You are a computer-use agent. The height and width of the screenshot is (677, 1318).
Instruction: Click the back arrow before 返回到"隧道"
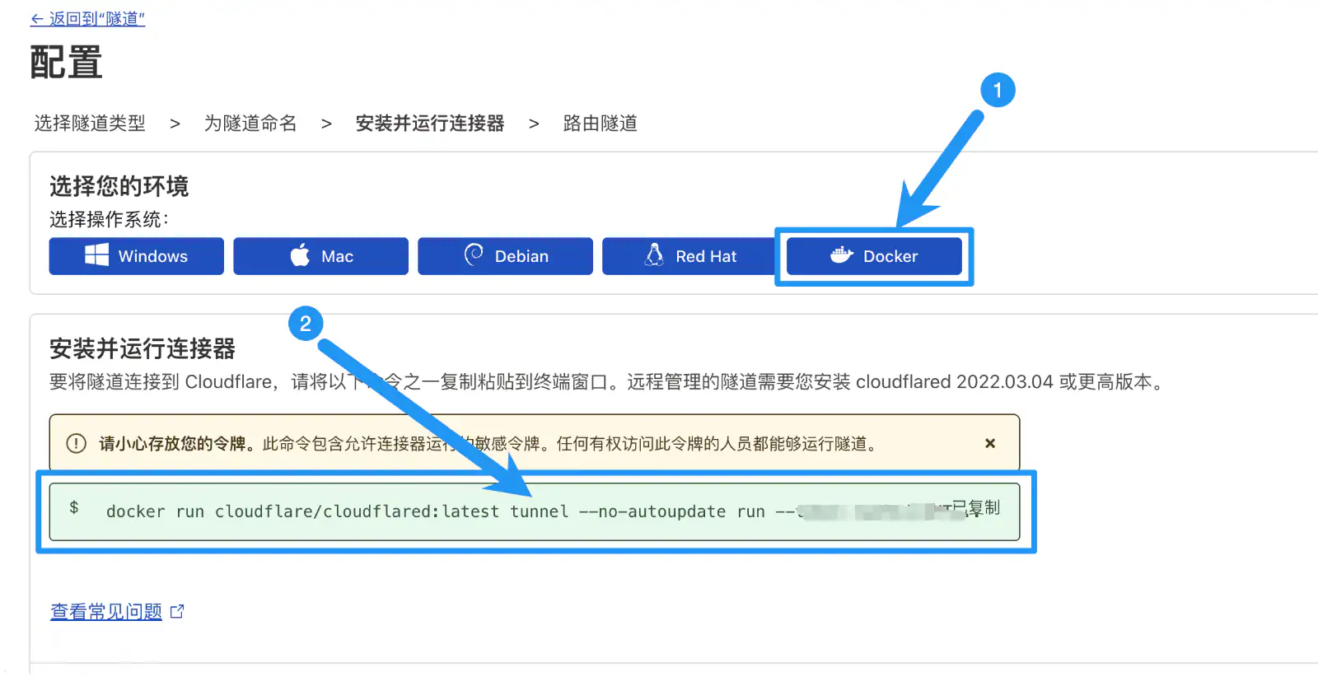pos(37,19)
